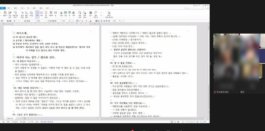Expand the paragraph style dropdown (바탕글)

30,21
